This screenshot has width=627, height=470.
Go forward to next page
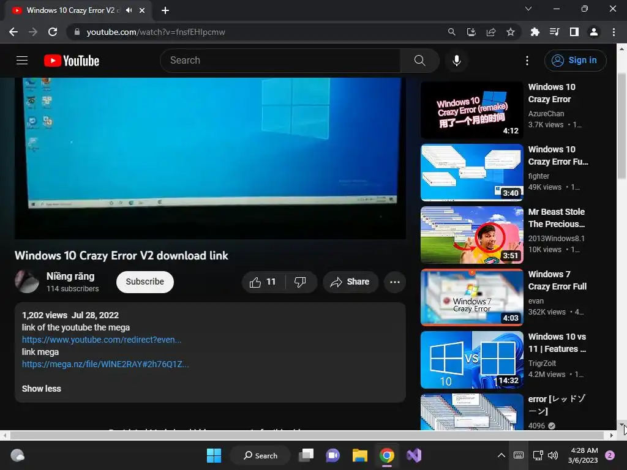(33, 32)
